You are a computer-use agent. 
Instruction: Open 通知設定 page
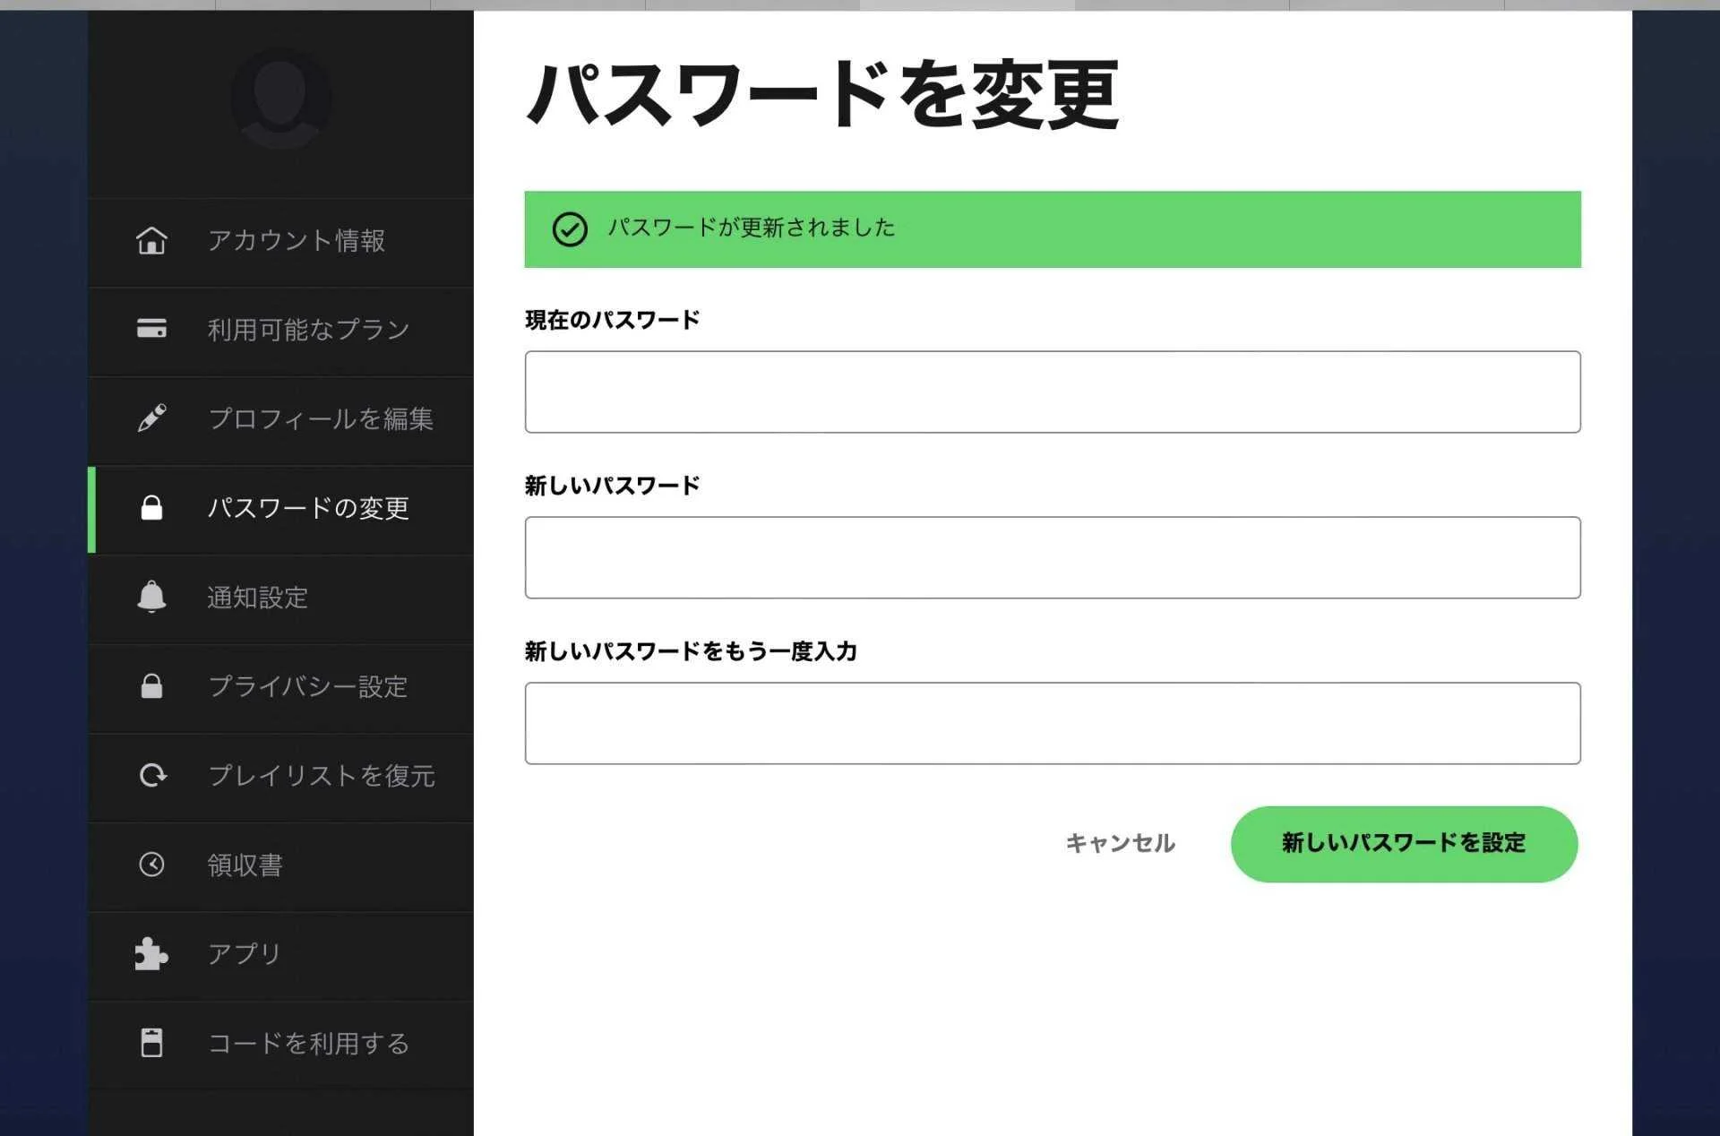pos(280,598)
